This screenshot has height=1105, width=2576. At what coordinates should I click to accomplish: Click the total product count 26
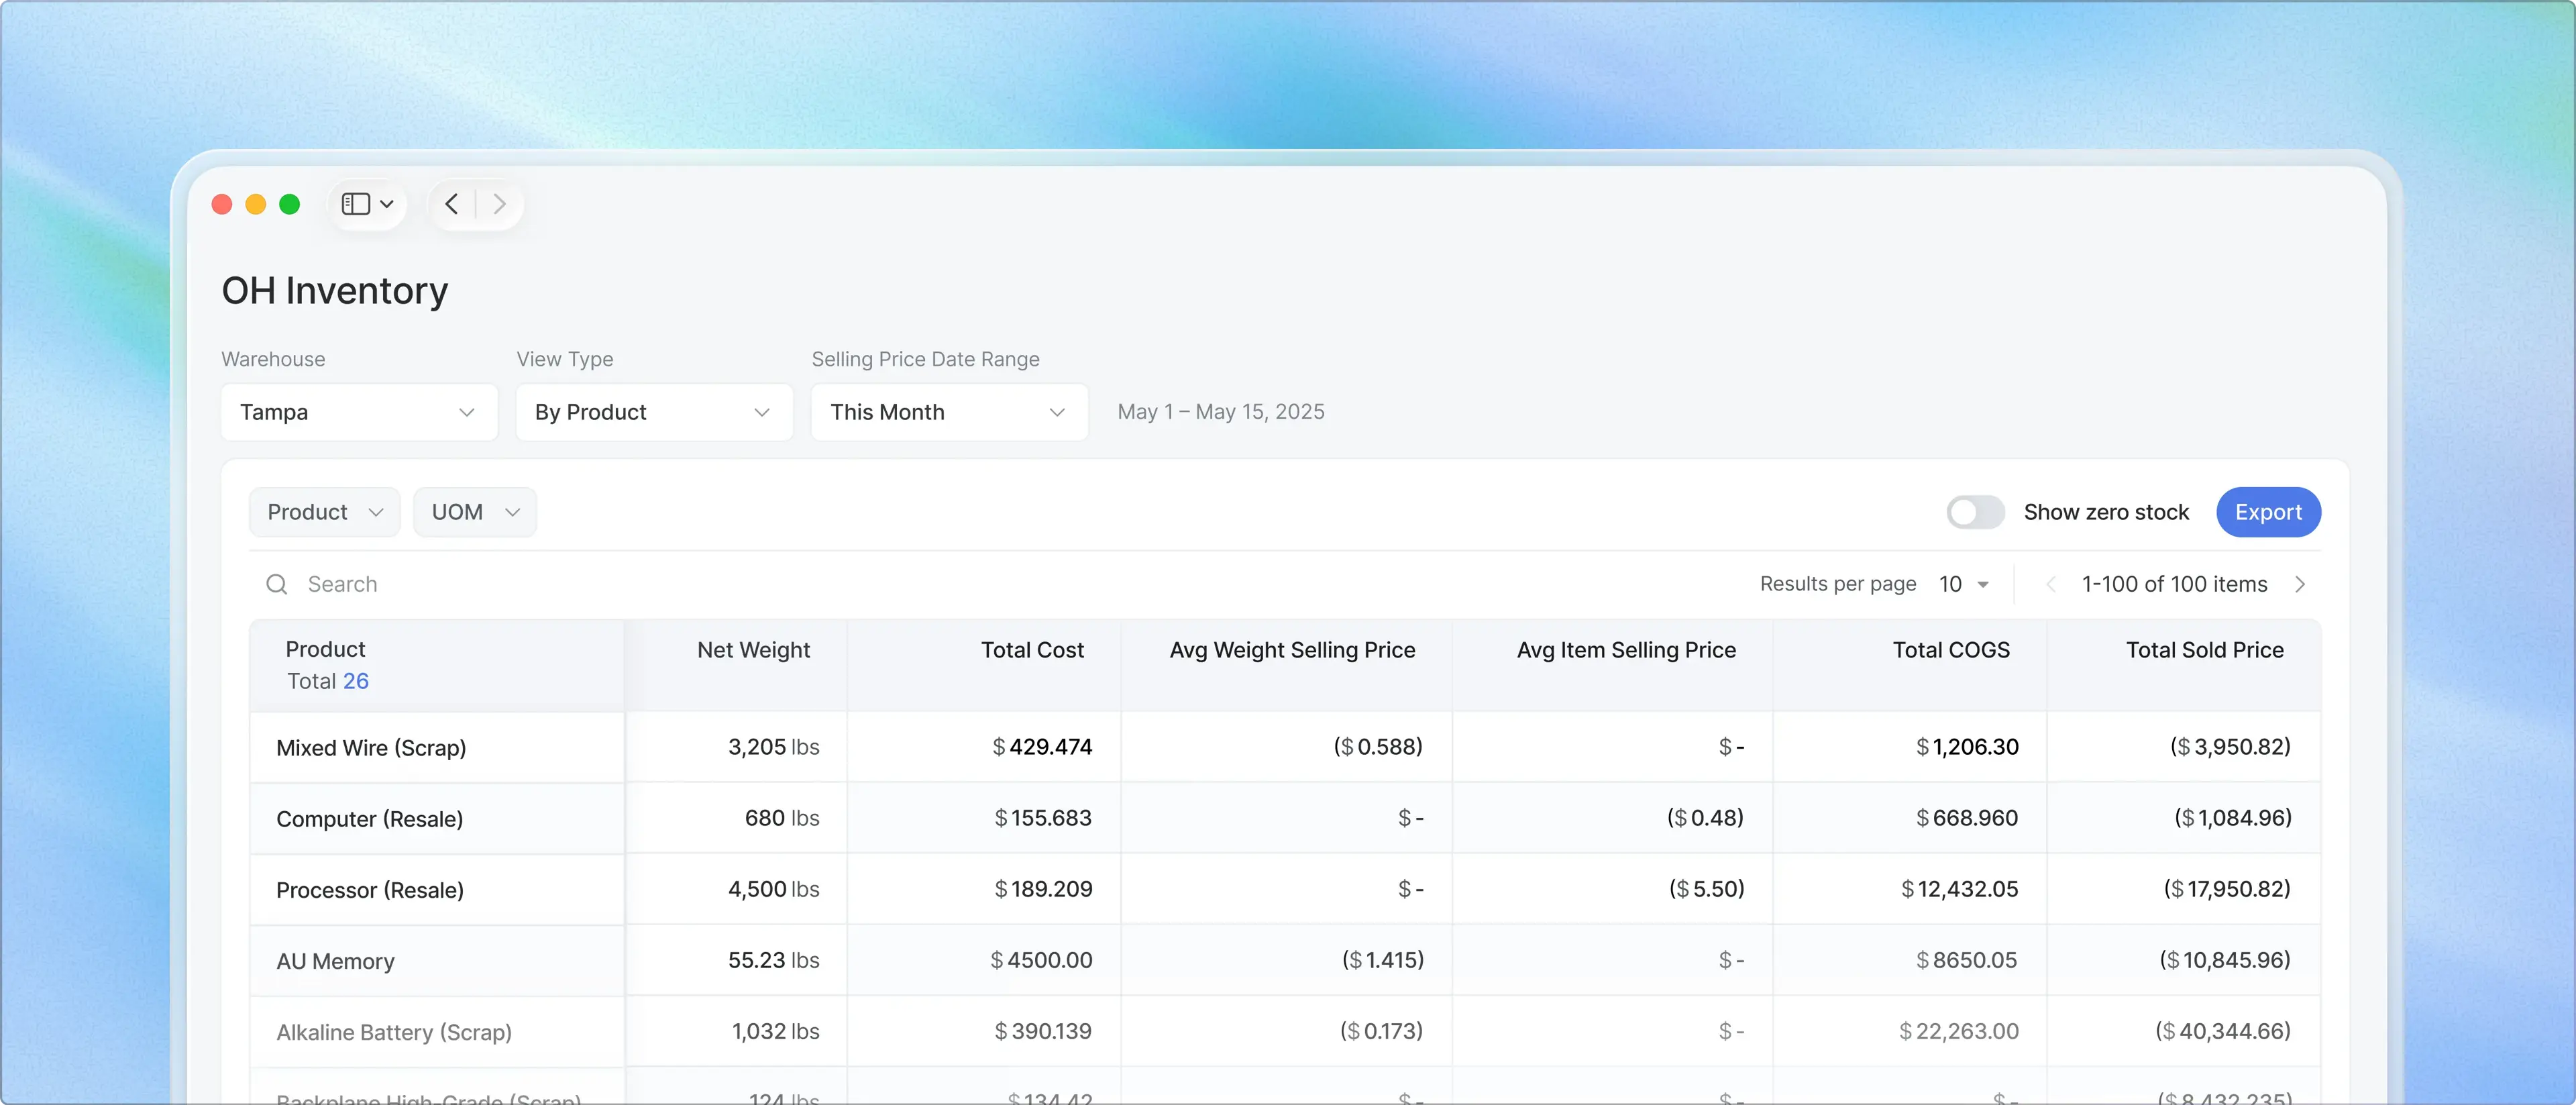click(x=356, y=681)
